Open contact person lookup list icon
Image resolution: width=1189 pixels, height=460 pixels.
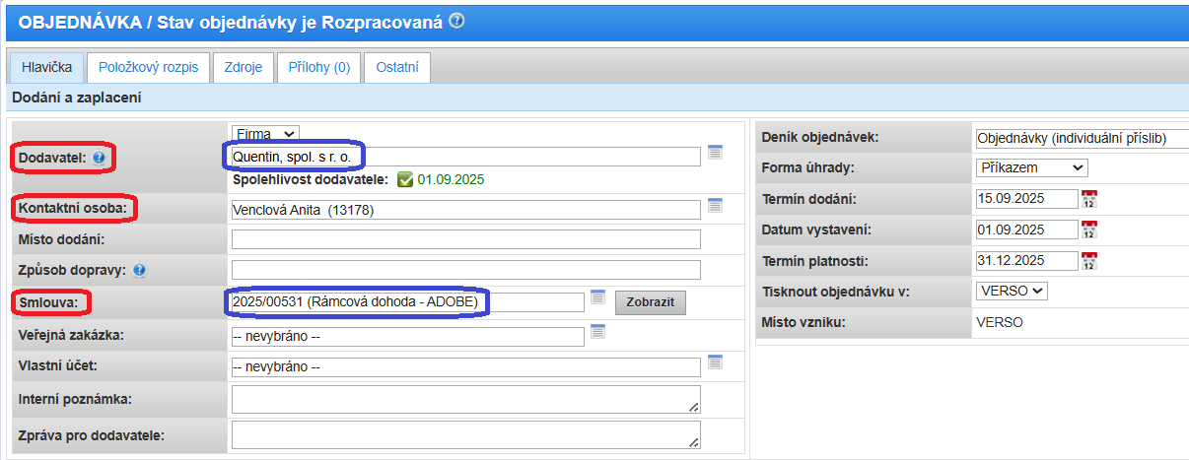point(716,205)
